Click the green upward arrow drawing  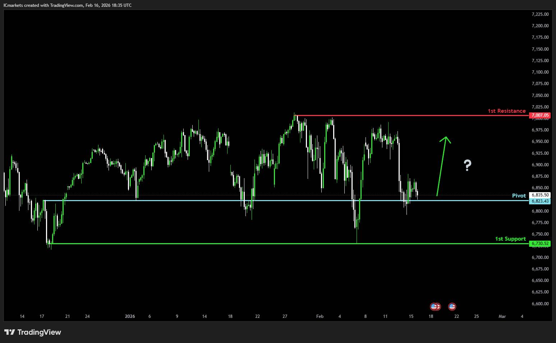[442, 165]
